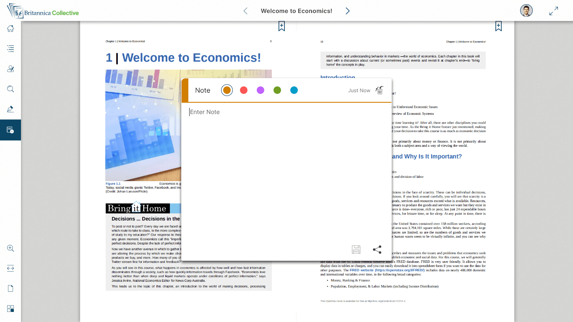Choose the blue note color
The width and height of the screenshot is (573, 322).
point(294,90)
